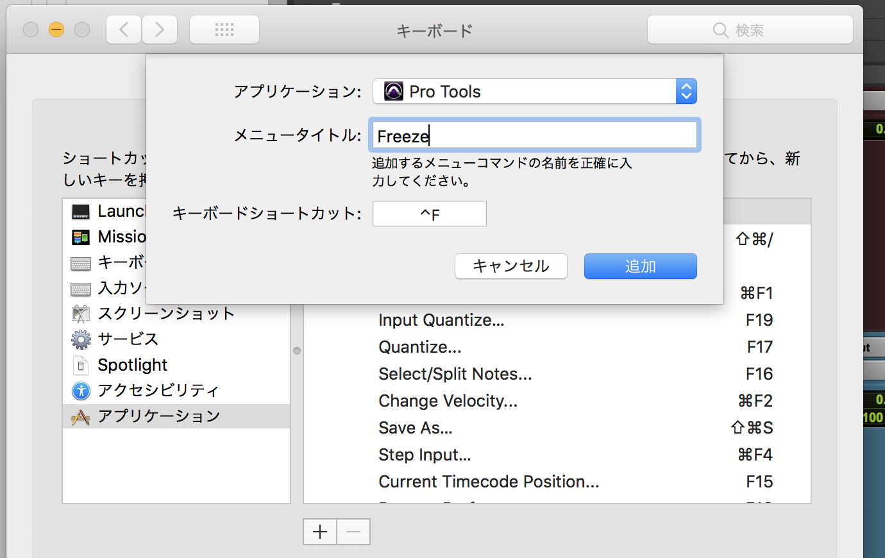Screen dimensions: 885x558
Task: Click the アクセシビリティ accessibility icon
Action: click(x=81, y=391)
